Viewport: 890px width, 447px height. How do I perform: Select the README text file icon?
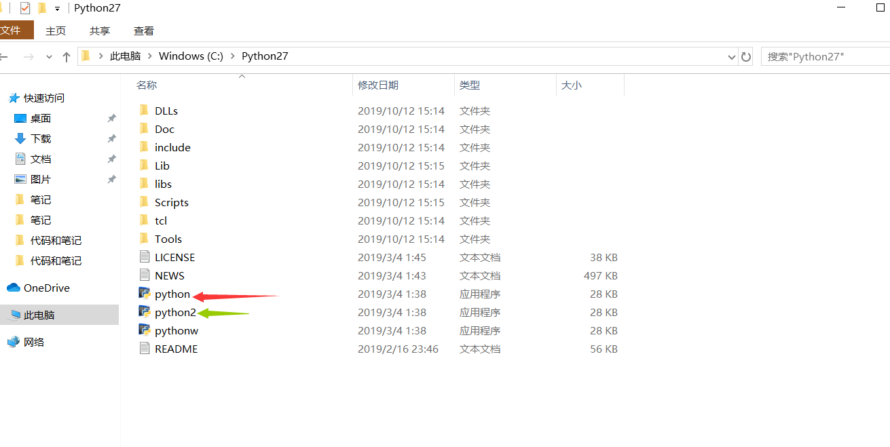coord(143,348)
